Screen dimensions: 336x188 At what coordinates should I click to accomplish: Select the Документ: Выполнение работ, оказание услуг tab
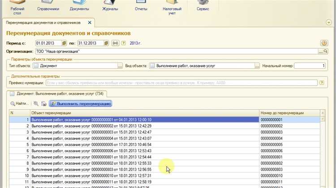[57, 93]
